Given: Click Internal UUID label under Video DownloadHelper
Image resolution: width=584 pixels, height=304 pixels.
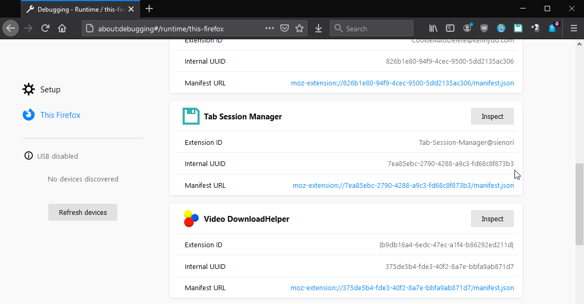Looking at the screenshot, I should (205, 266).
